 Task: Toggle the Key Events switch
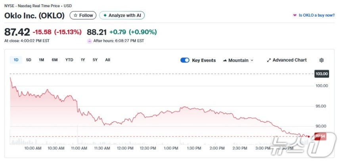point(185,60)
